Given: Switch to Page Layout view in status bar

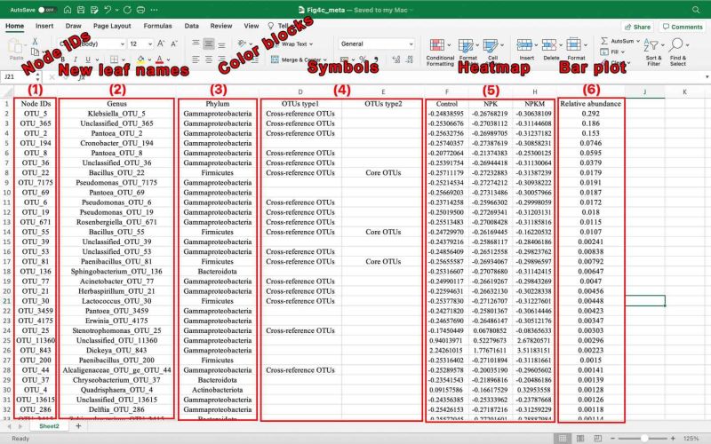Looking at the screenshot, I should 580,438.
